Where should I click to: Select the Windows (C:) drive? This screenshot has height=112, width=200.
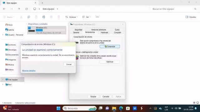(x=47, y=30)
